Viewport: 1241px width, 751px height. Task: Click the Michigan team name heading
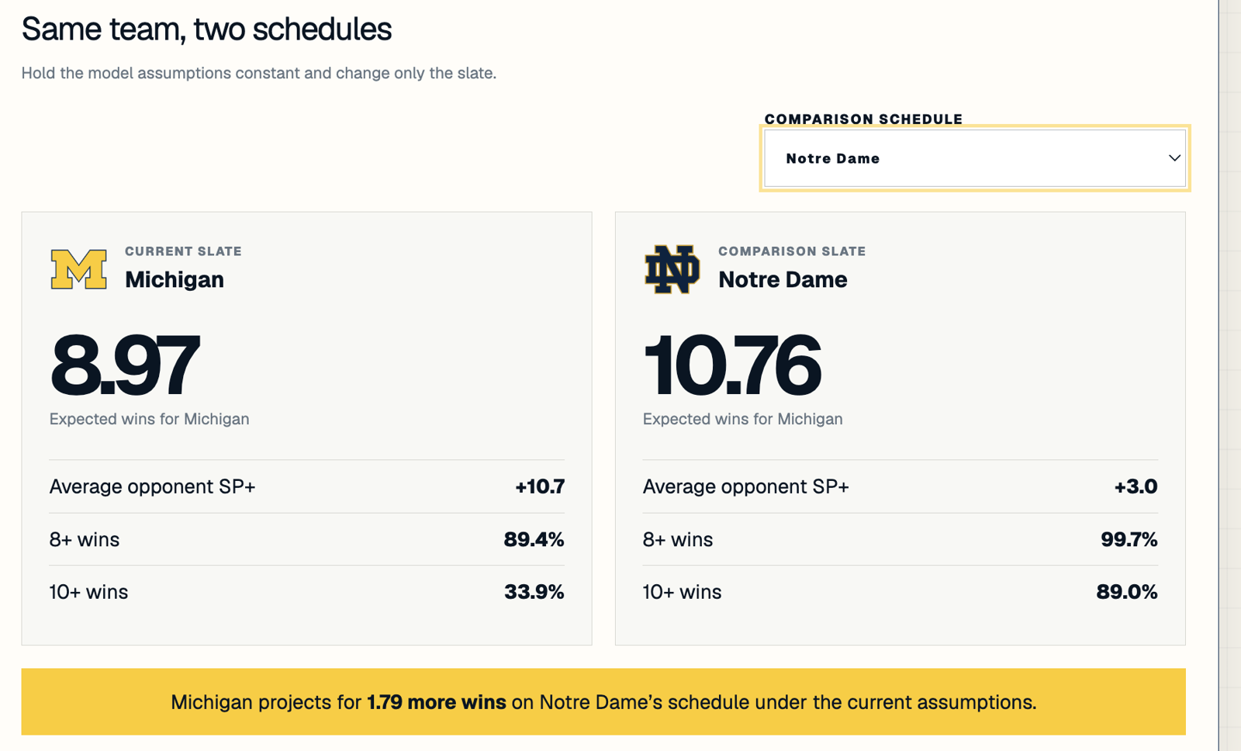pyautogui.click(x=175, y=279)
